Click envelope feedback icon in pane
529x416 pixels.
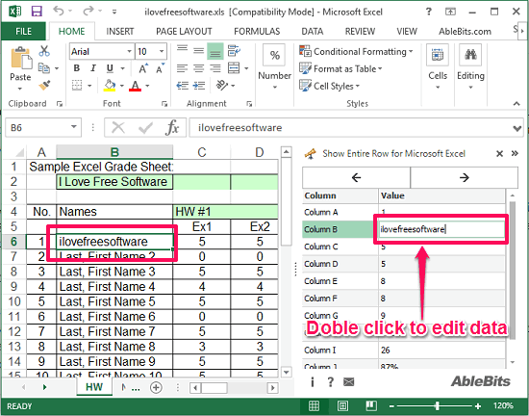pos(348,382)
